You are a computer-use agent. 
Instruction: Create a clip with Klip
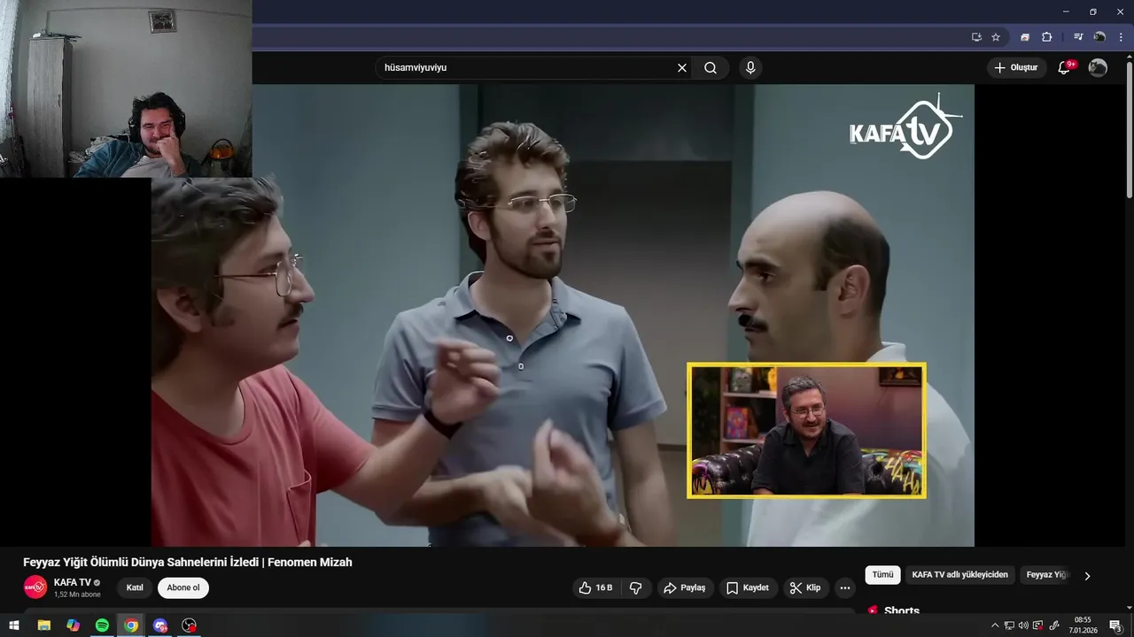coord(805,587)
